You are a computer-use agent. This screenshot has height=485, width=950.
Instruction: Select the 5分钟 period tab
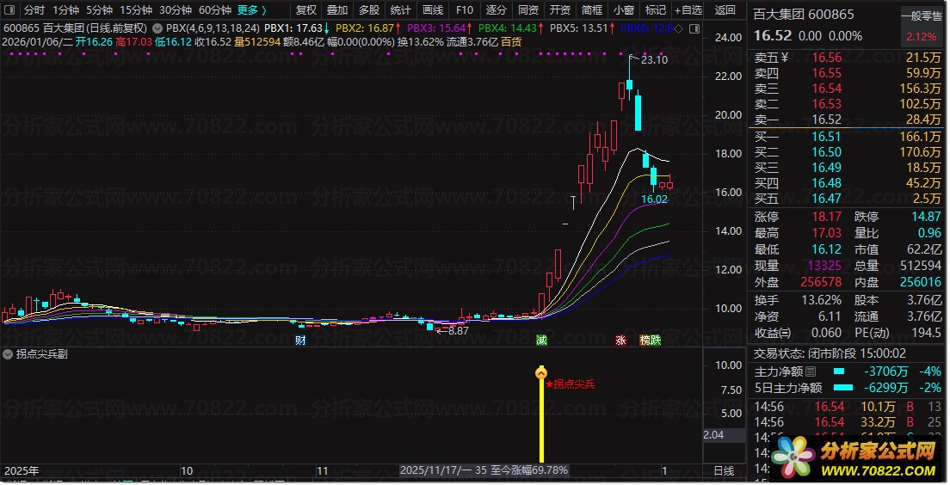pos(99,9)
